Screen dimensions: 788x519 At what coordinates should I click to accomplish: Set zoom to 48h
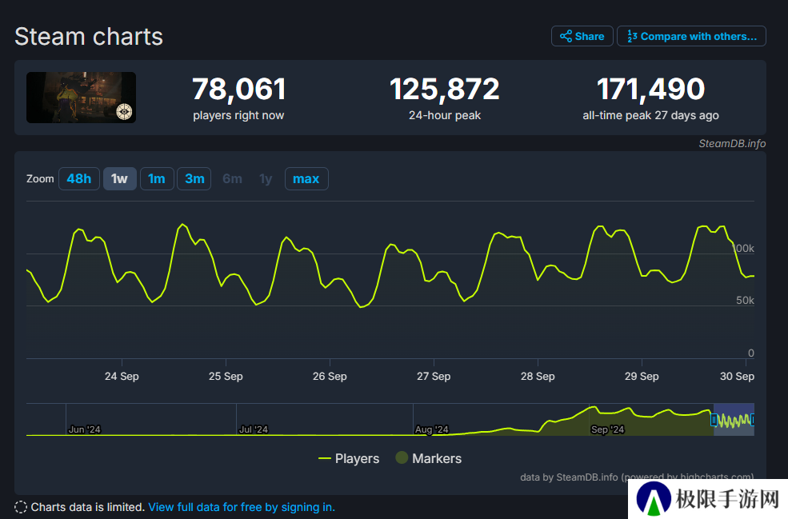(x=79, y=179)
